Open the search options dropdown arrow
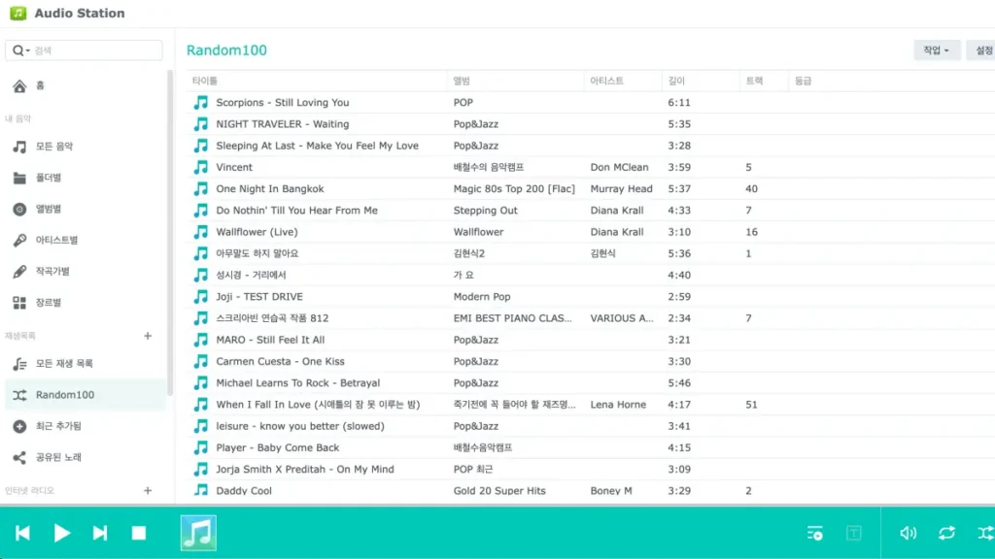Screen dimensions: 995x559 27,50
